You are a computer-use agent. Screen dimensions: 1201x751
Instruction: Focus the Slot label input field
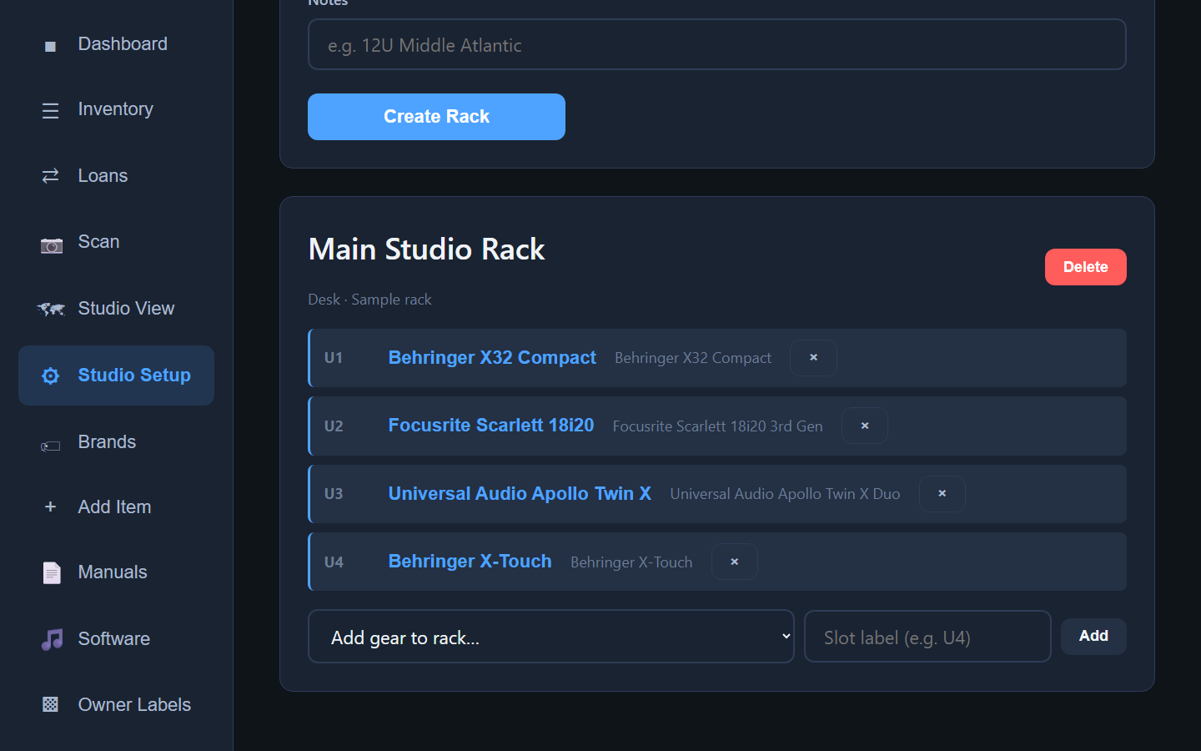pyautogui.click(x=927, y=637)
